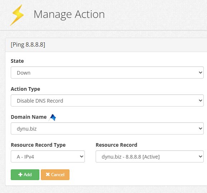
Task: Click the Domain Name field label
Action: pyautogui.click(x=29, y=117)
